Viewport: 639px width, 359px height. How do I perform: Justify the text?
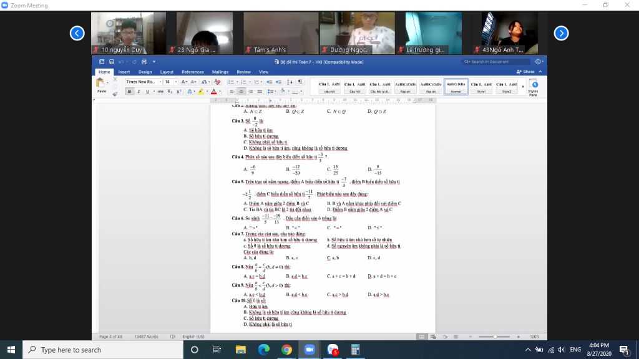coord(260,92)
